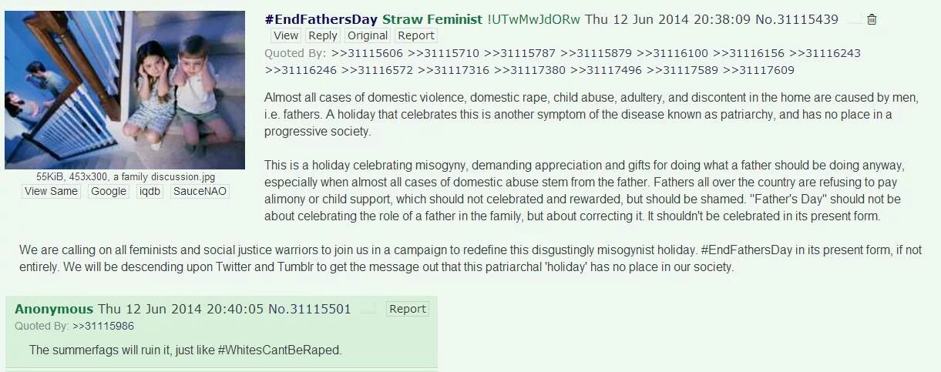Click quoted-by link >>31116246

(301, 70)
